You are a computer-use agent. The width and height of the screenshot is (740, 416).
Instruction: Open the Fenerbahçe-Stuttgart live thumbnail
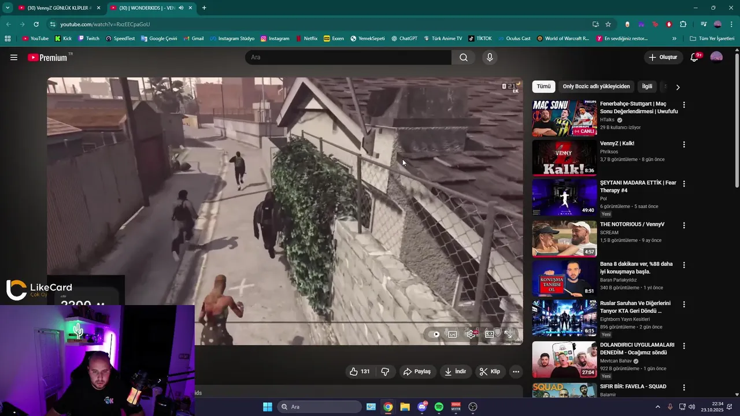tap(564, 118)
